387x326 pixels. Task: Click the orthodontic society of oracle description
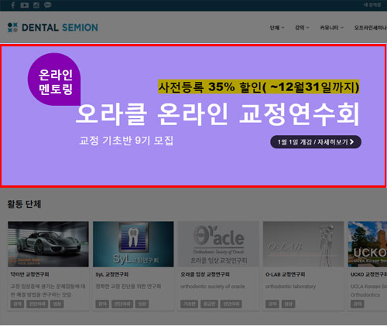213,287
